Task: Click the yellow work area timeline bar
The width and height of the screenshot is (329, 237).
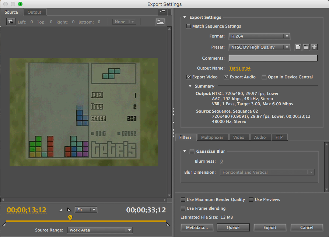Action: 86,221
